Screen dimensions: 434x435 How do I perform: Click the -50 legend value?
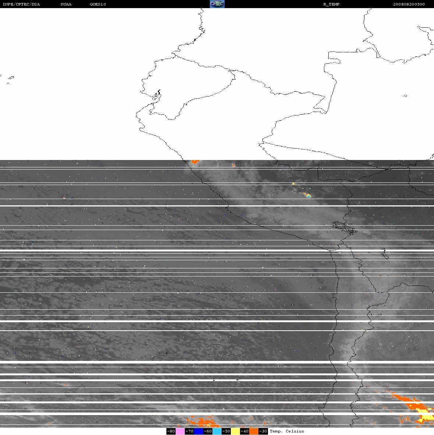[226, 431]
